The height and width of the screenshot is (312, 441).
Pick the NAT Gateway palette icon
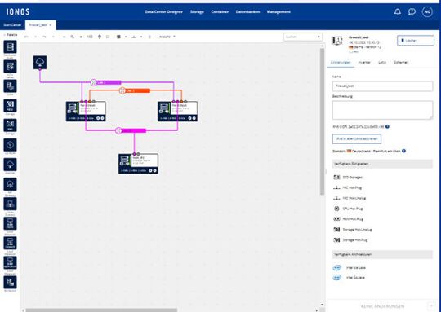pos(10,184)
